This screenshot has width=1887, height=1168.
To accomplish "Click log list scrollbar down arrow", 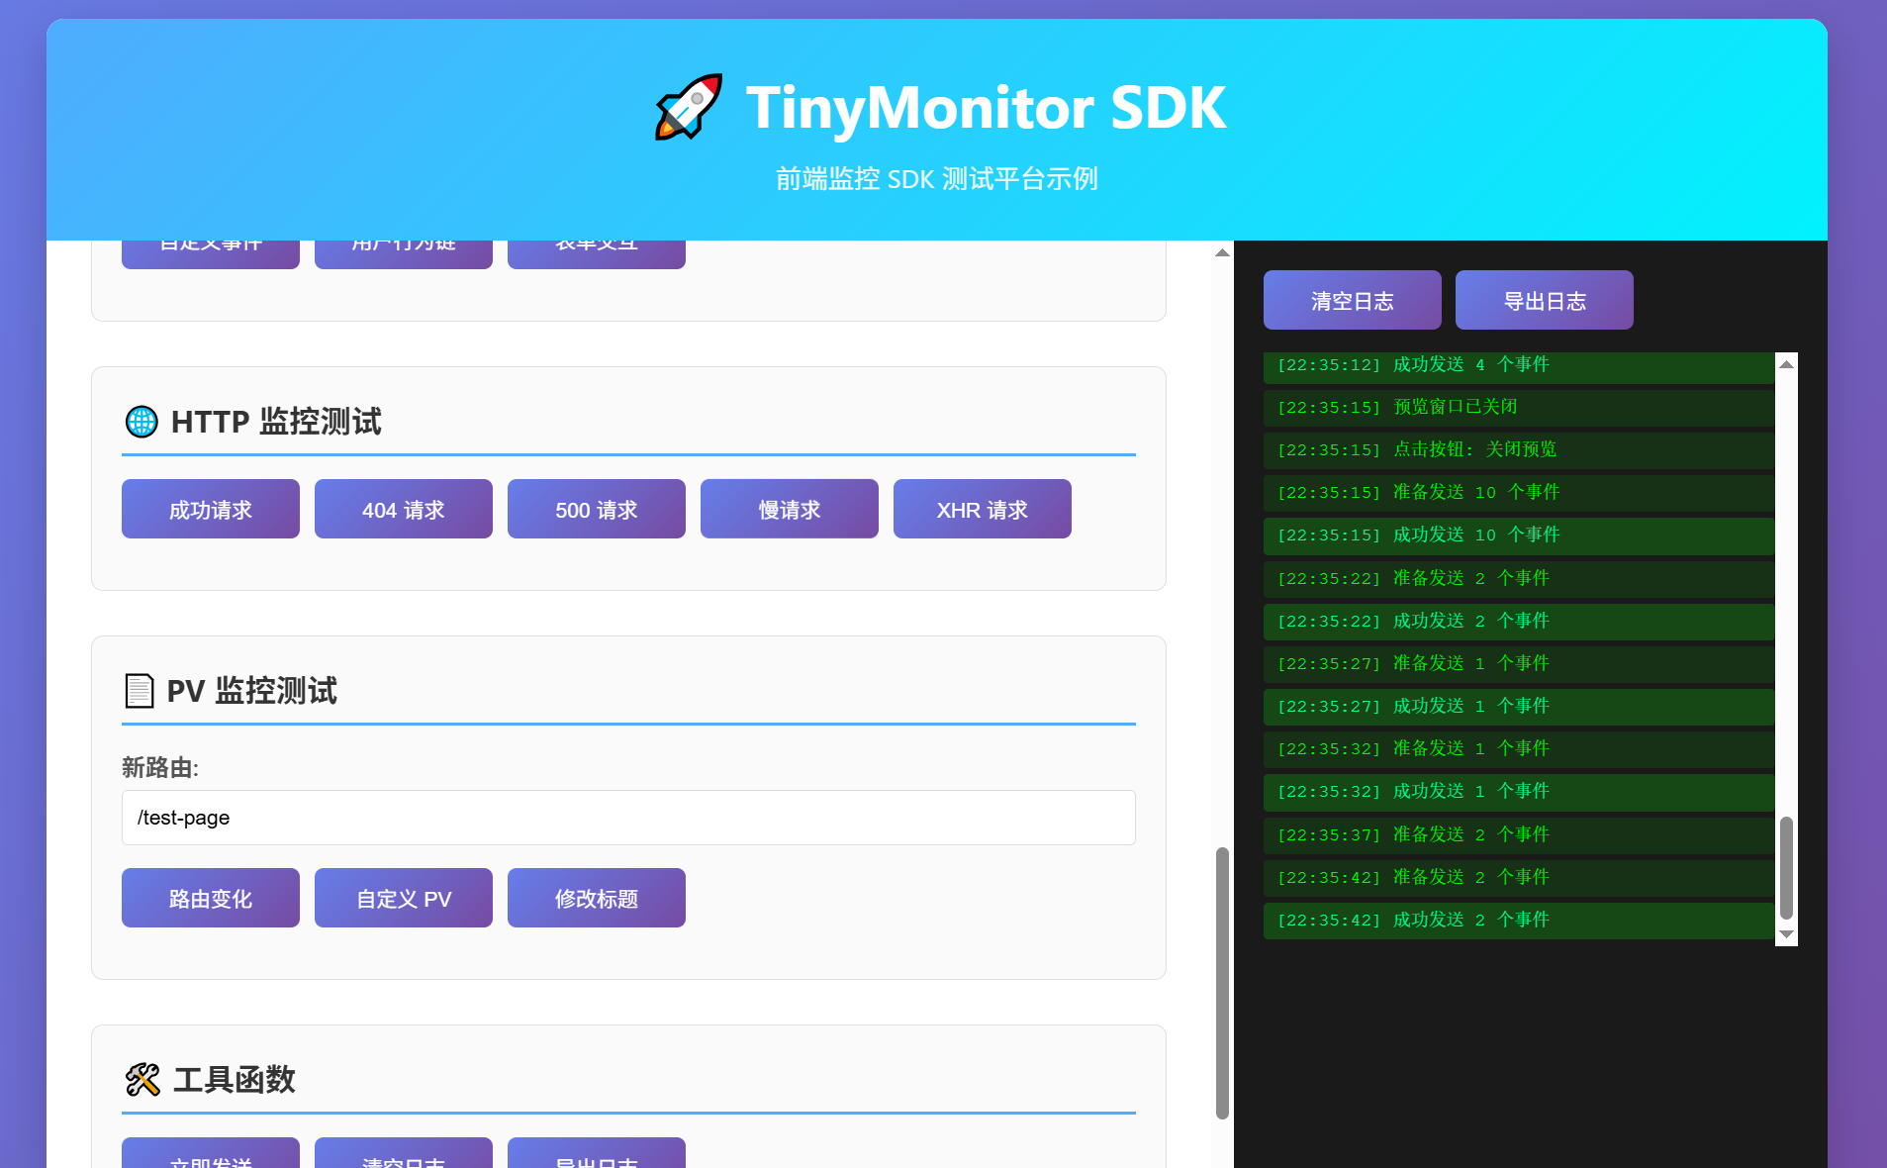I will (1786, 934).
